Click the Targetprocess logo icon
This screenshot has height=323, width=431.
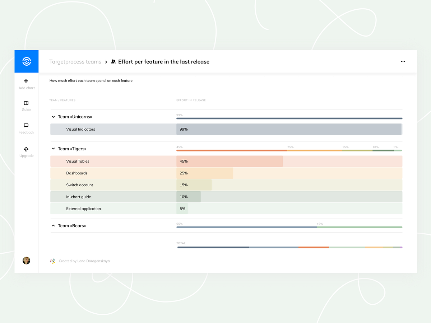26,61
